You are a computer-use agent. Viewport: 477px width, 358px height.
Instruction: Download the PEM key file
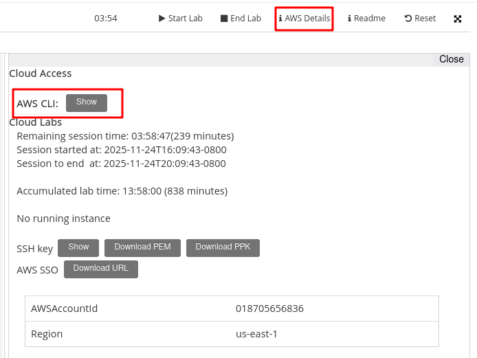tap(142, 247)
